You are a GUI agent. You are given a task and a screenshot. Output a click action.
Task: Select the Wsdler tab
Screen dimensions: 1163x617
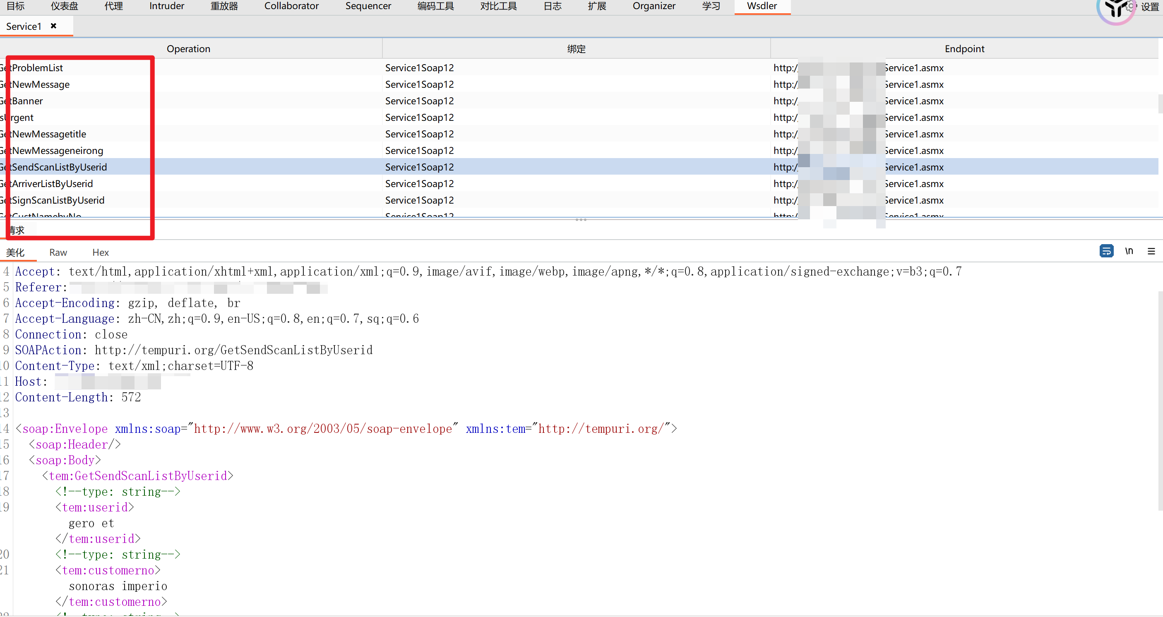[x=762, y=6]
